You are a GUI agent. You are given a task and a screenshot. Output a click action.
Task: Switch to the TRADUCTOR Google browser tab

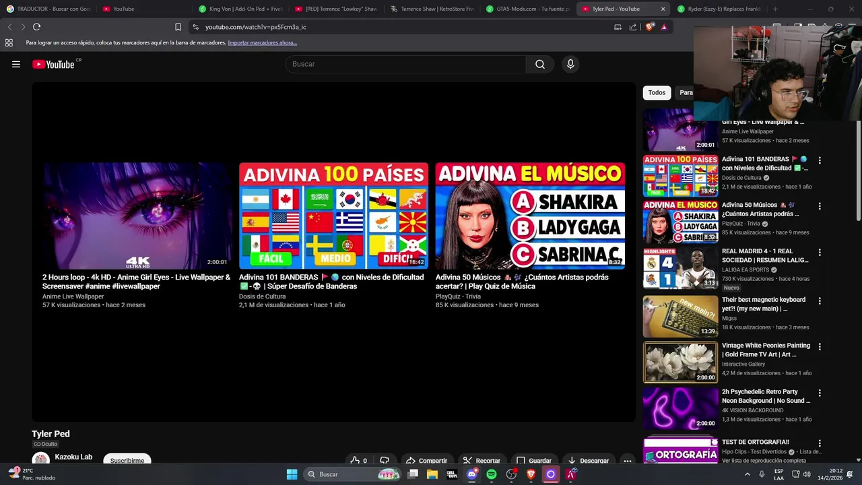click(48, 9)
